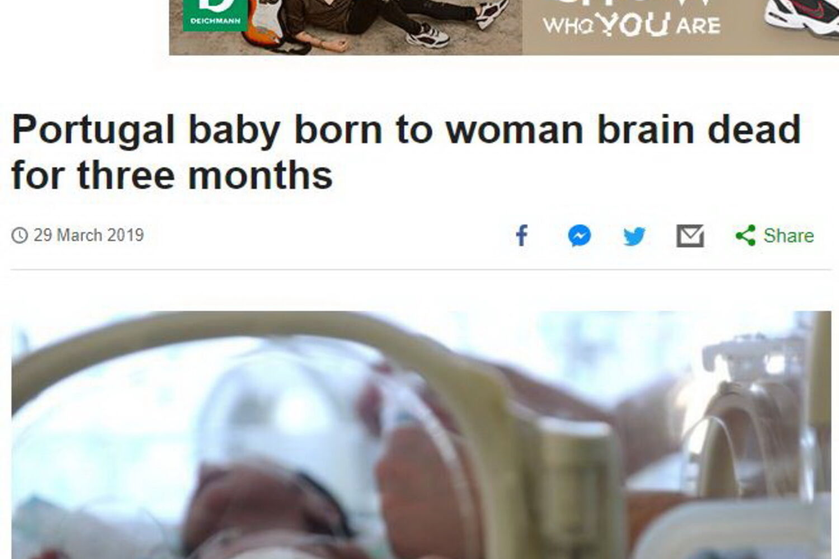The height and width of the screenshot is (559, 839).
Task: Click the clock icon beside the date
Action: (x=20, y=235)
